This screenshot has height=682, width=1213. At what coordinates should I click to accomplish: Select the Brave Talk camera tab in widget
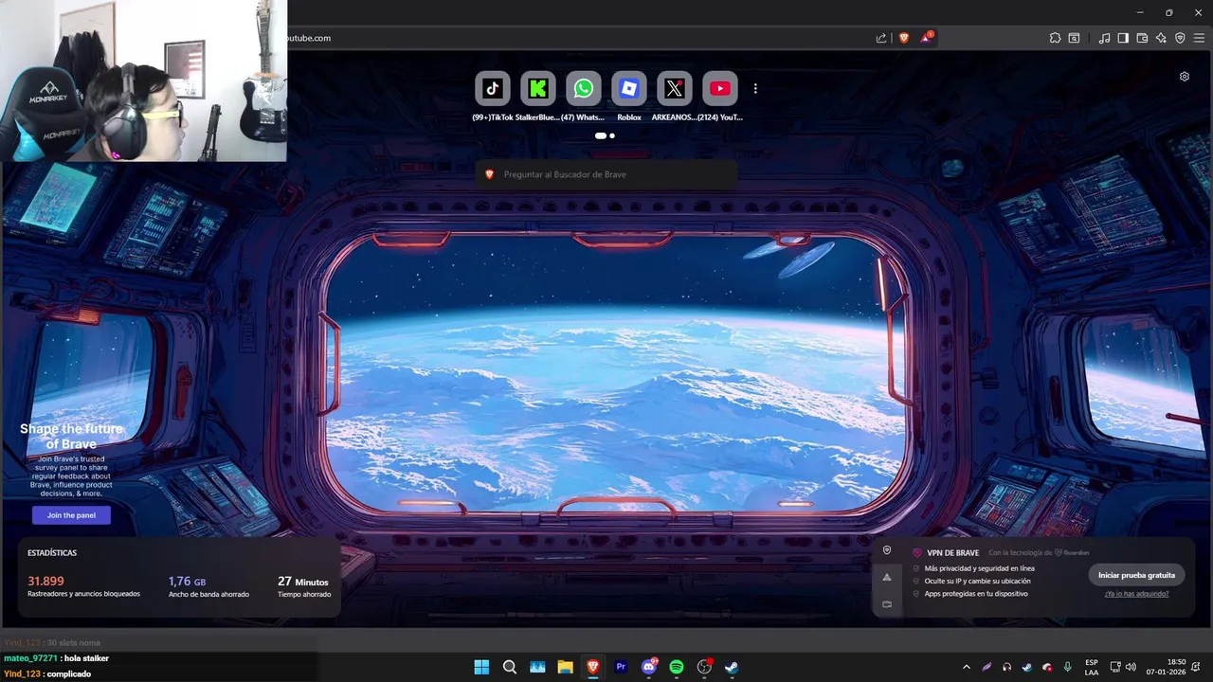[887, 603]
